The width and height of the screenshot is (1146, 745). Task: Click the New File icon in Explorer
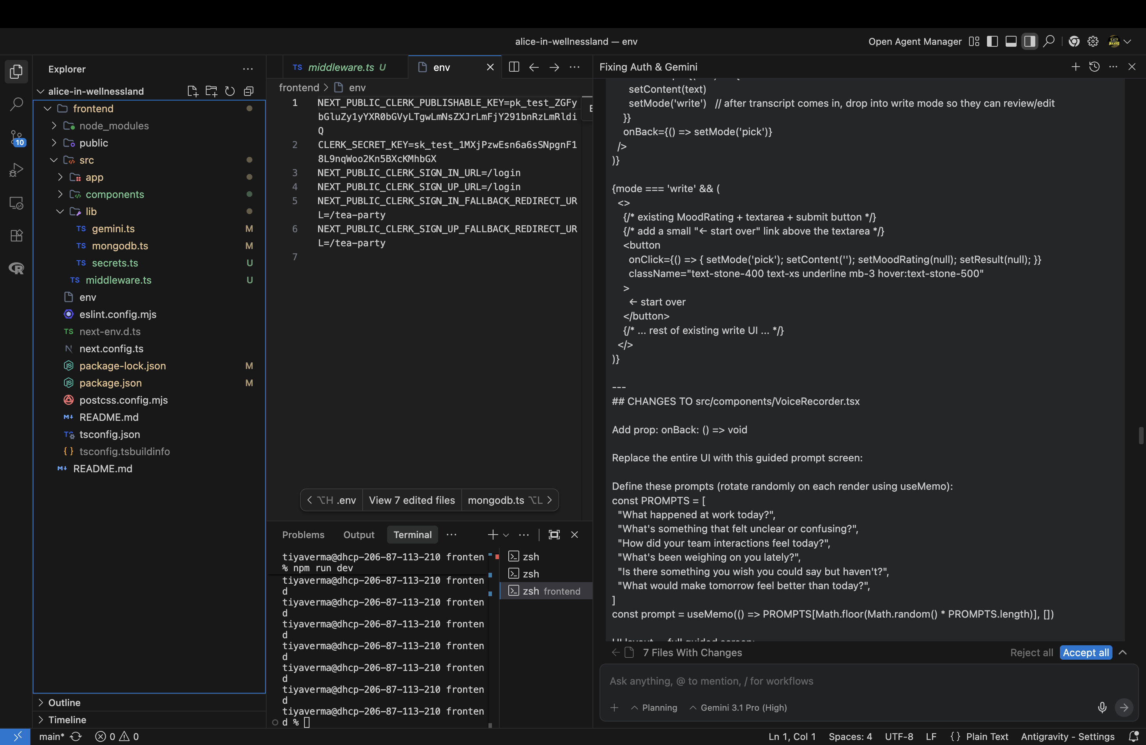pyautogui.click(x=193, y=91)
